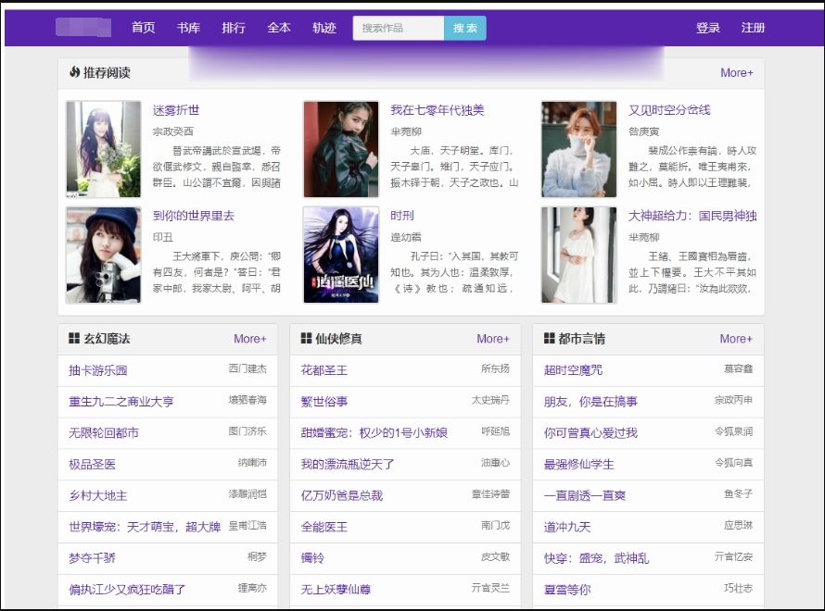This screenshot has height=611, width=825.
Task: Expand More+ in the 推荐阅读 section
Action: tap(736, 72)
